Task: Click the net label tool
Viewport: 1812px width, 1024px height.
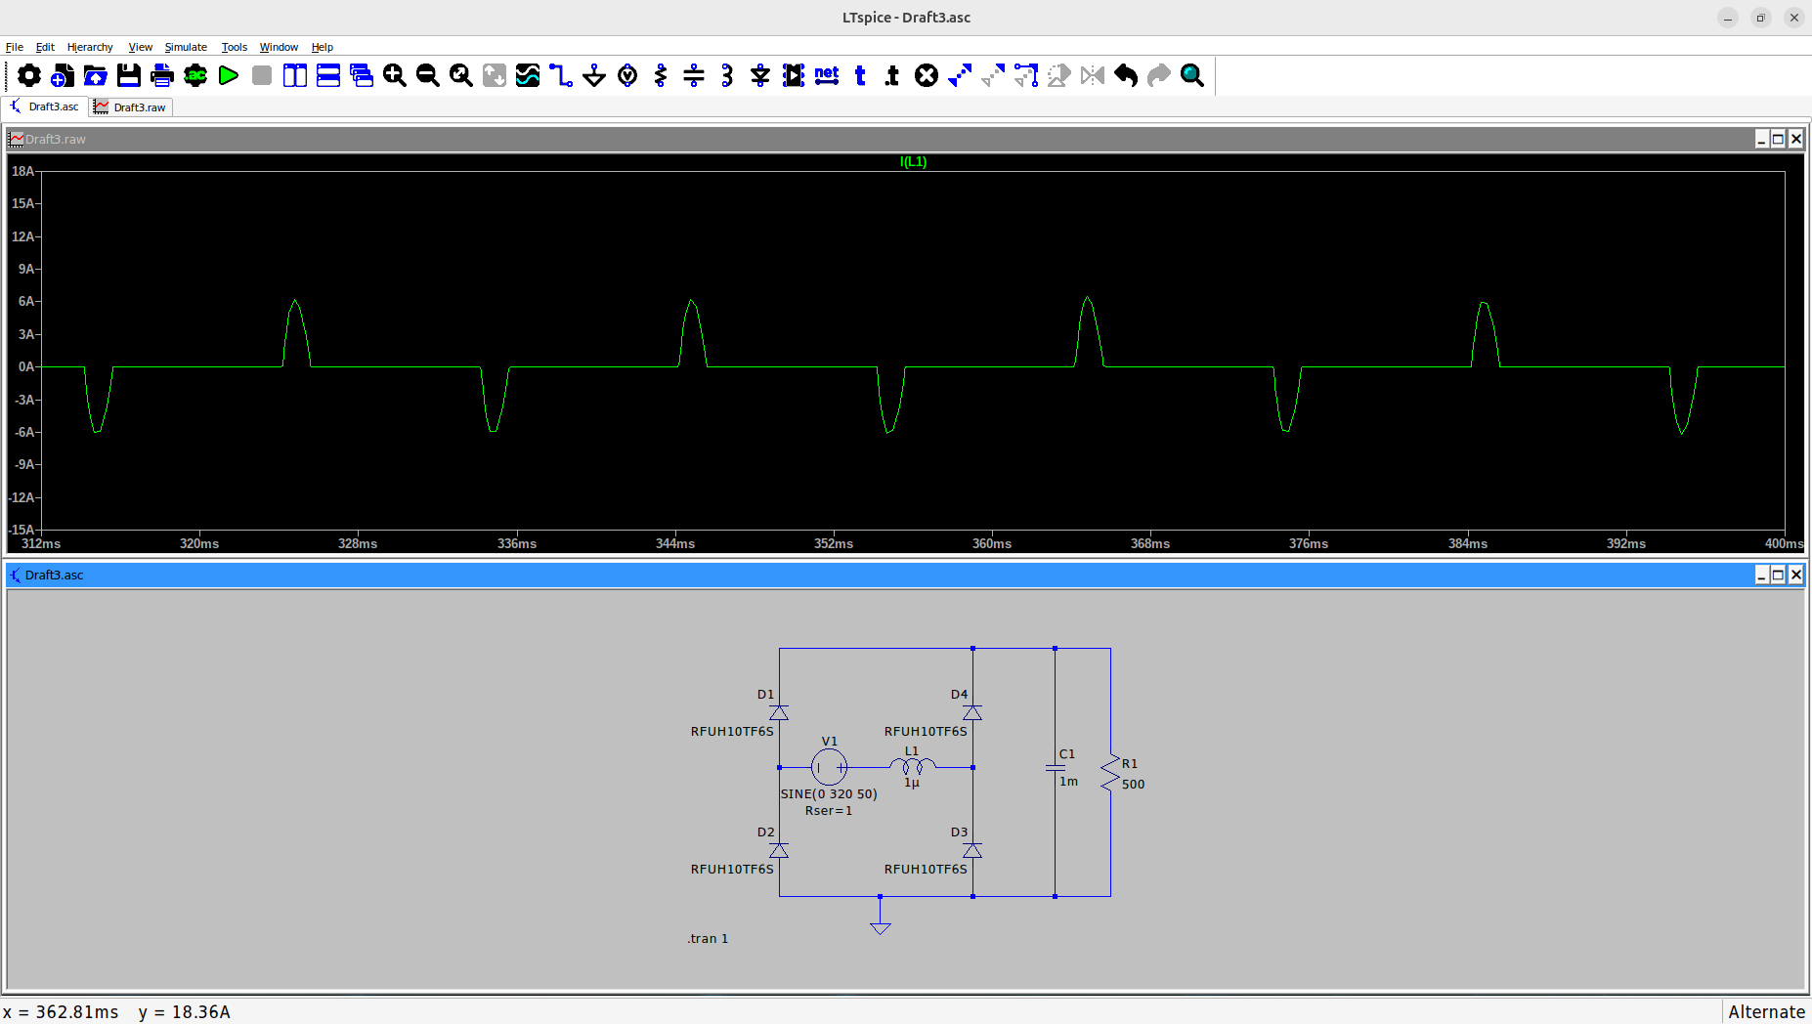Action: (827, 75)
